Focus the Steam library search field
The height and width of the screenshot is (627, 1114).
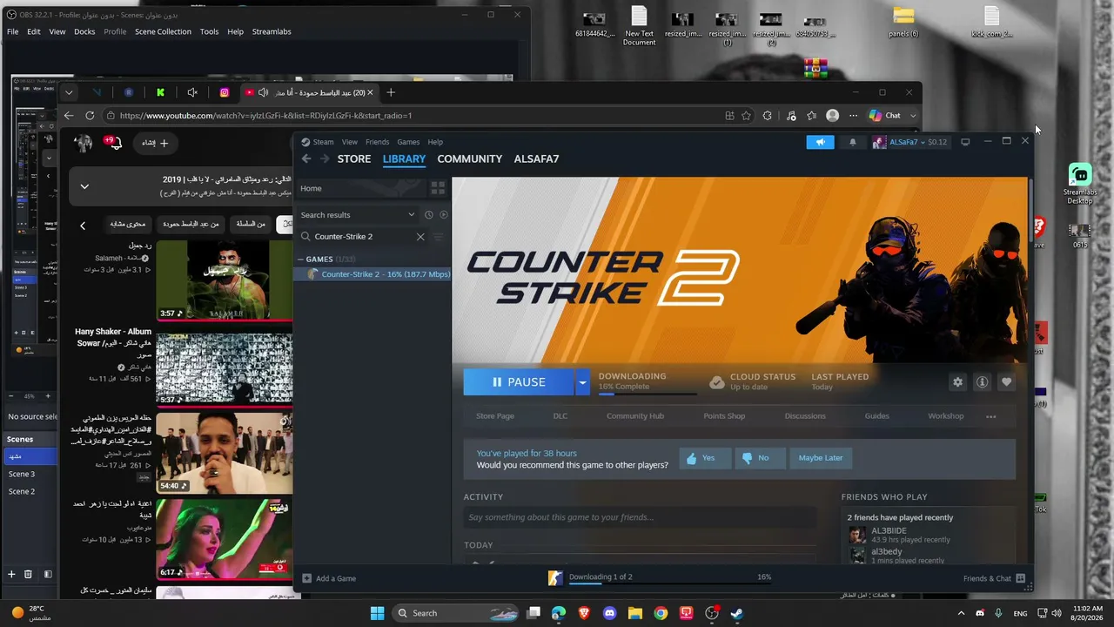pos(364,237)
